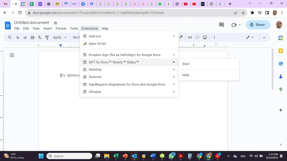Open comment history icon

(221, 25)
